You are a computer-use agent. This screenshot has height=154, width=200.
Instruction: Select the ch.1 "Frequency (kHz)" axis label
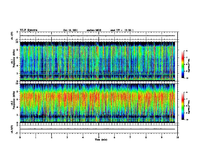click(x=14, y=59)
